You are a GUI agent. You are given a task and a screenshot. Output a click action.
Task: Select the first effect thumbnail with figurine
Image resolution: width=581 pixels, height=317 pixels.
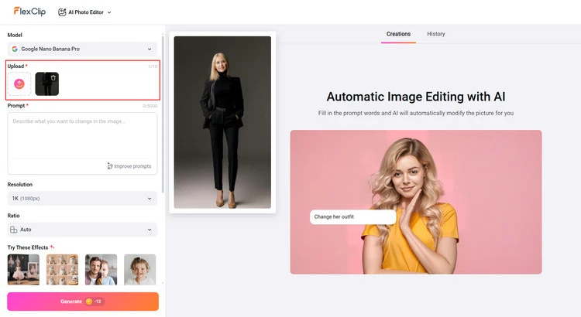point(23,269)
